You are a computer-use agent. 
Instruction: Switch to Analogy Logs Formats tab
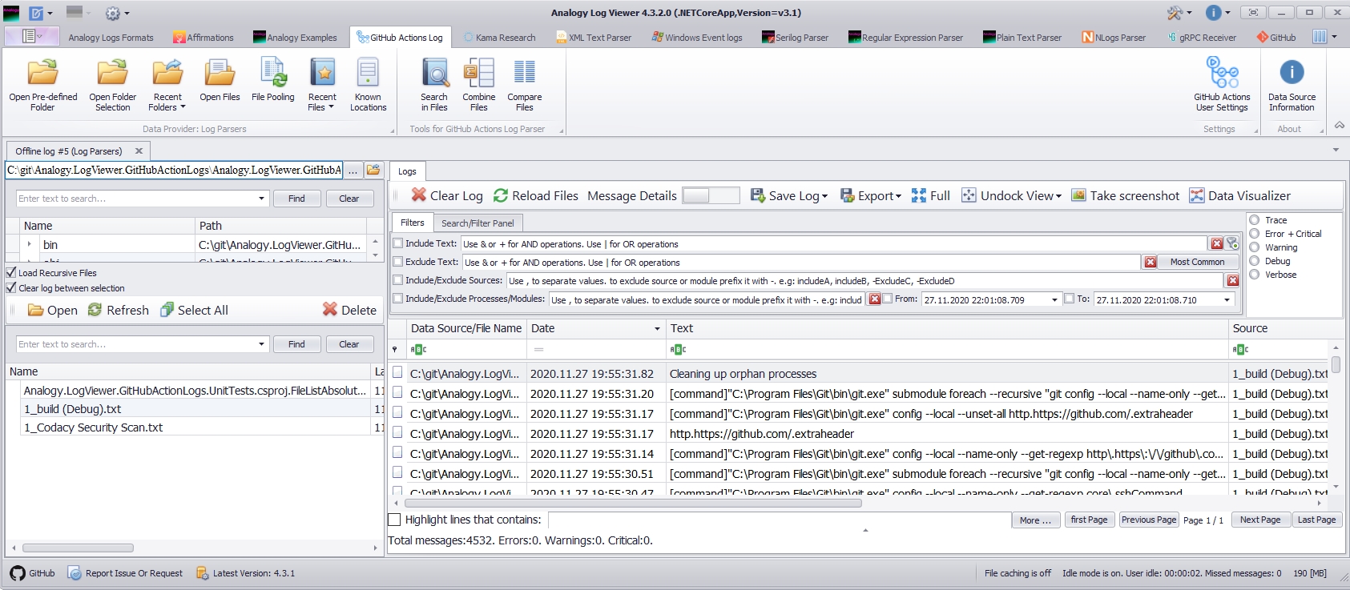coord(111,38)
